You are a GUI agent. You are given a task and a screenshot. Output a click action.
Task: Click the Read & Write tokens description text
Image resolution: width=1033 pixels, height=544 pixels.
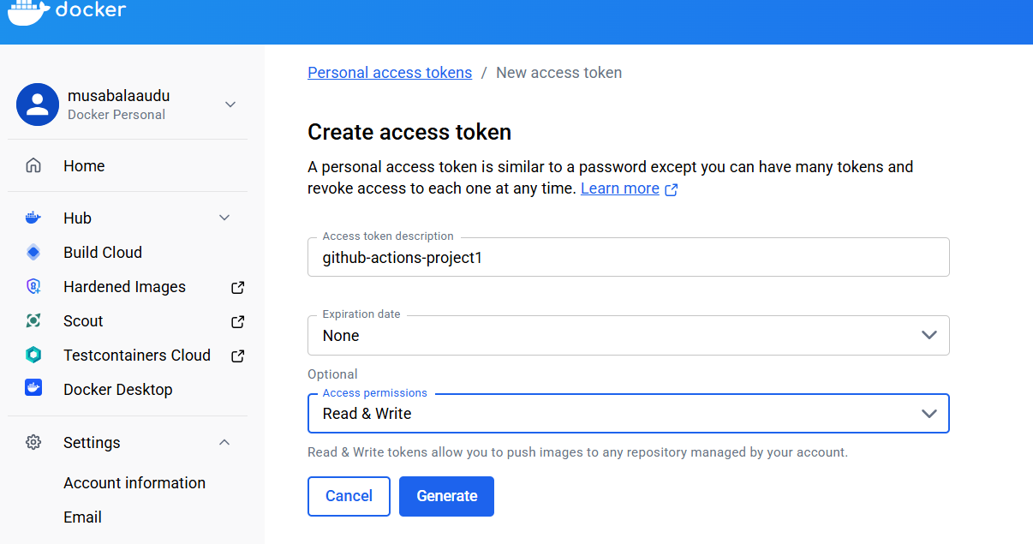(577, 451)
